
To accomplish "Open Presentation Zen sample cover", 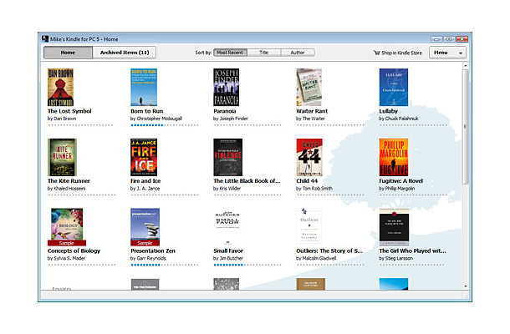I will (x=145, y=227).
